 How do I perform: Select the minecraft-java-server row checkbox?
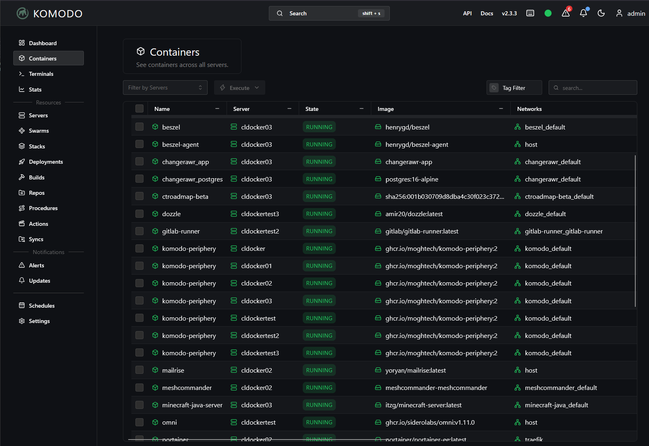(x=139, y=404)
